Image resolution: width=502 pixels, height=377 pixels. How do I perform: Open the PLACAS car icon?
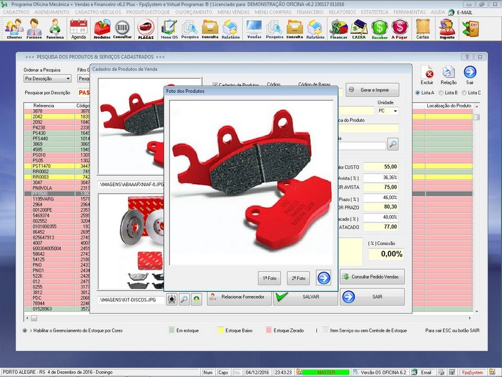click(x=146, y=29)
